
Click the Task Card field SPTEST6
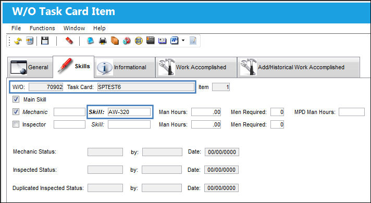click(x=146, y=87)
